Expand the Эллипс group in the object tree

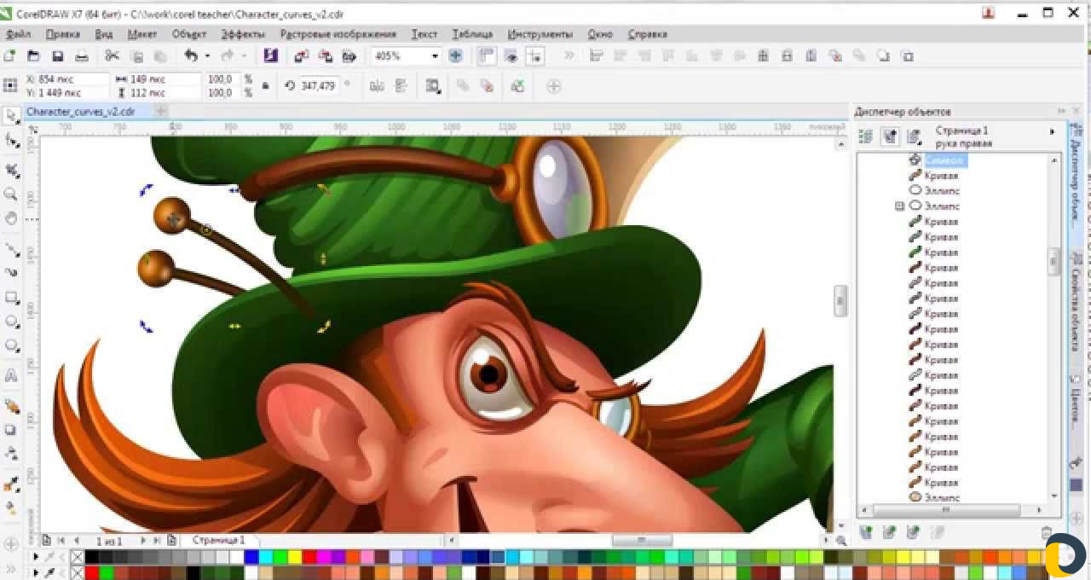(x=899, y=206)
